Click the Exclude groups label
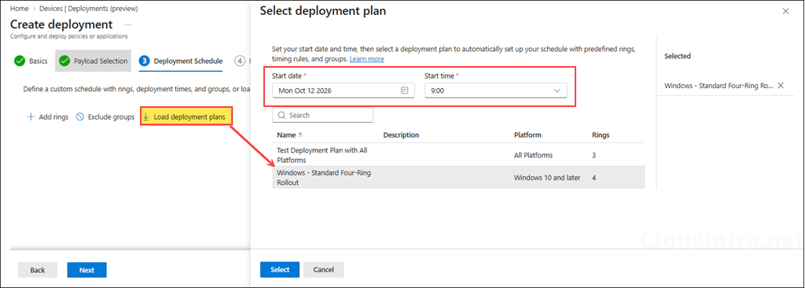This screenshot has height=288, width=805. coord(111,117)
